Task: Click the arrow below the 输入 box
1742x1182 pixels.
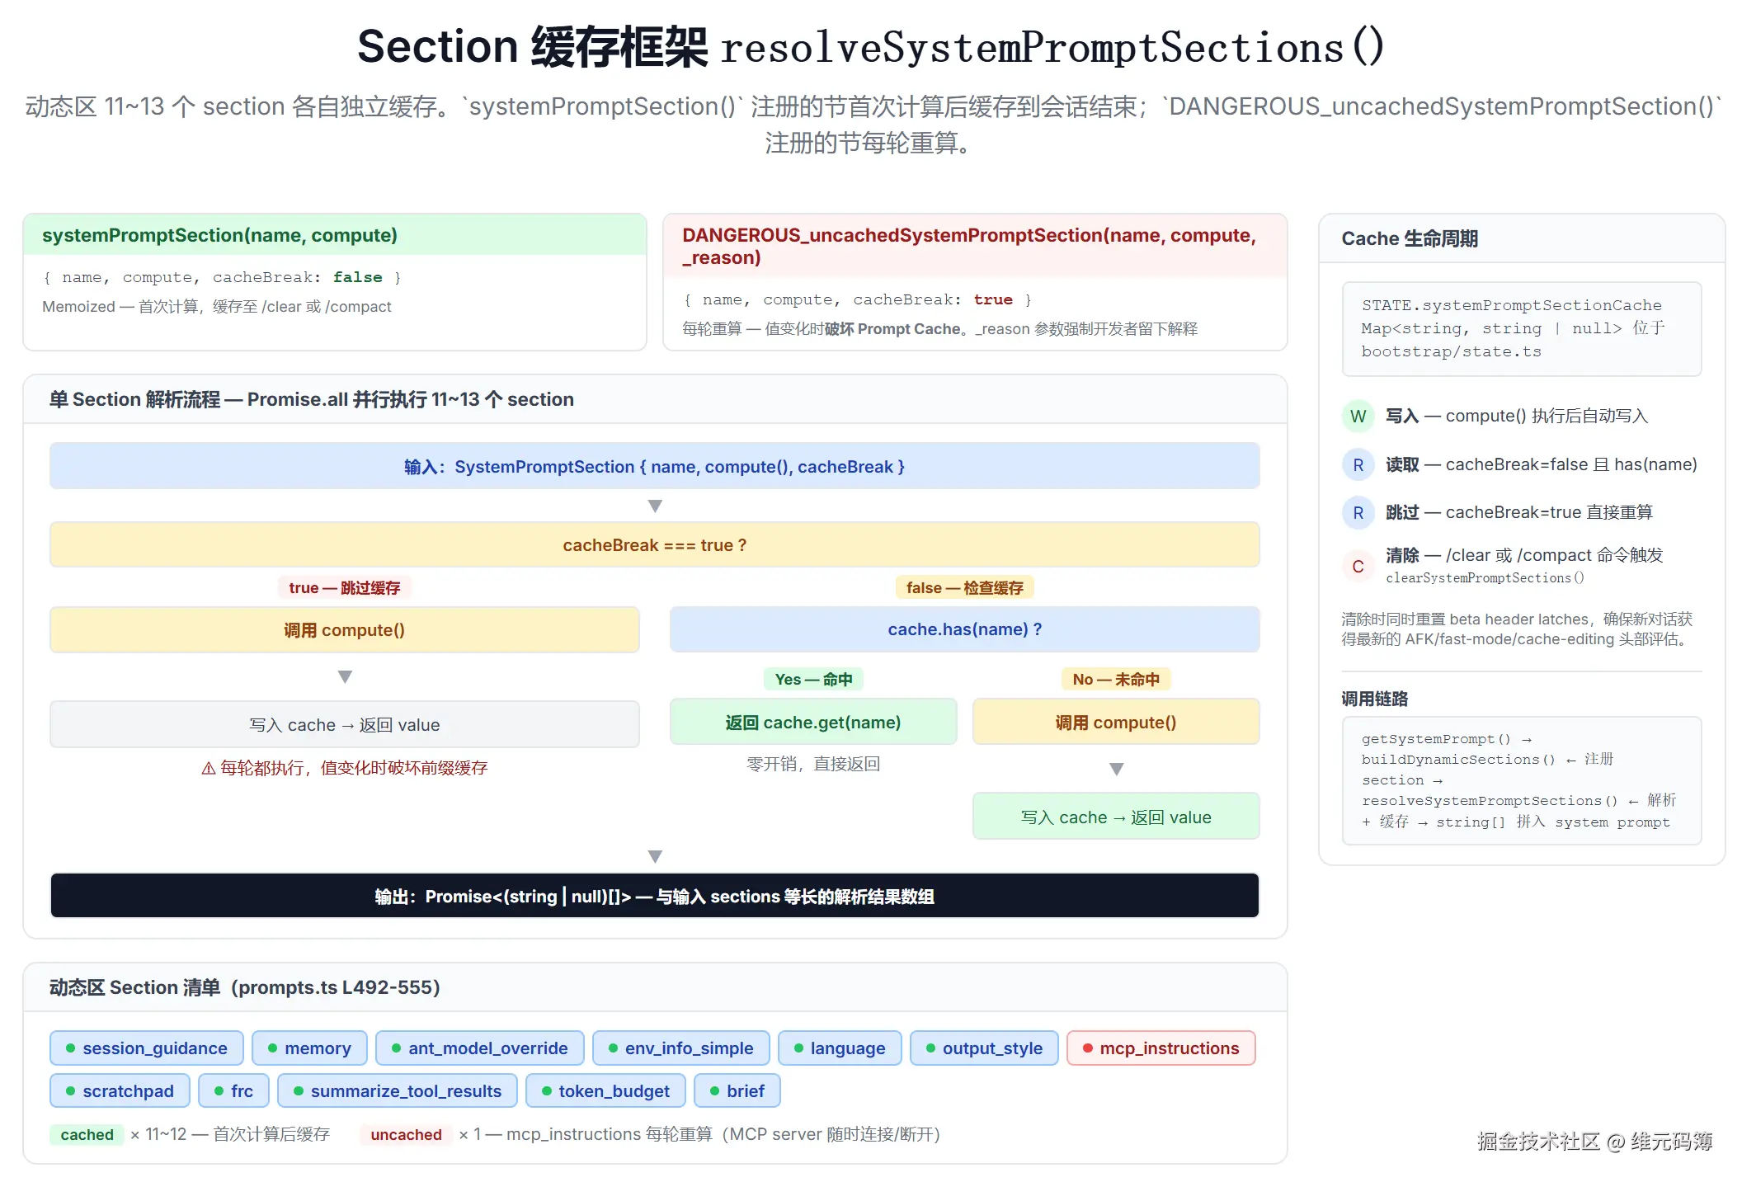Action: pyautogui.click(x=655, y=506)
